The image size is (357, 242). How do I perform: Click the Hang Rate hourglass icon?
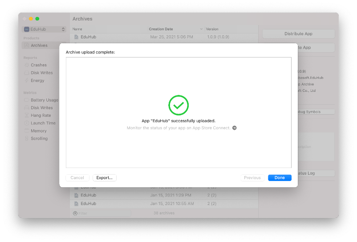pos(27,115)
